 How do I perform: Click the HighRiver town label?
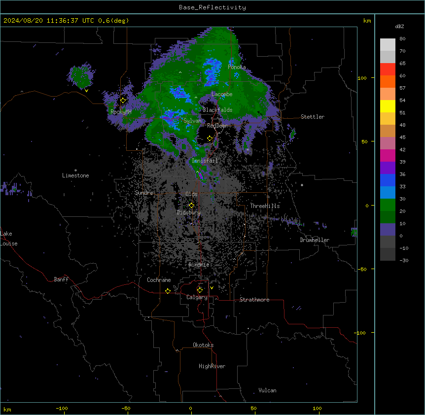(x=212, y=366)
